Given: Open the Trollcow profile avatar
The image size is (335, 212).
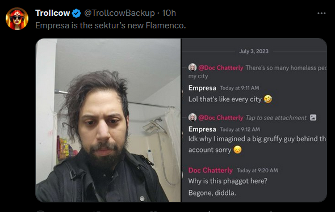Looking at the screenshot, I should pyautogui.click(x=17, y=19).
